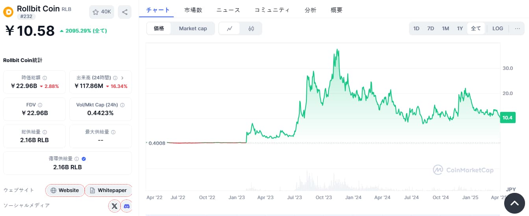
Task: Set chart range to 全て
Action: click(476, 28)
